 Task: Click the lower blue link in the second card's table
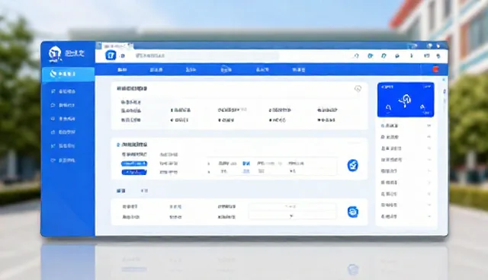pyautogui.click(x=246, y=171)
